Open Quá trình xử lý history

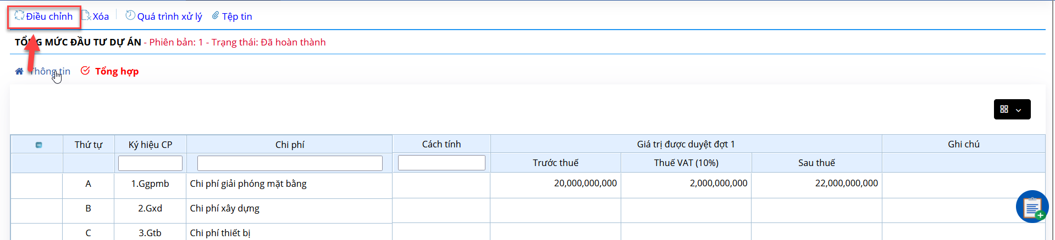pos(164,16)
